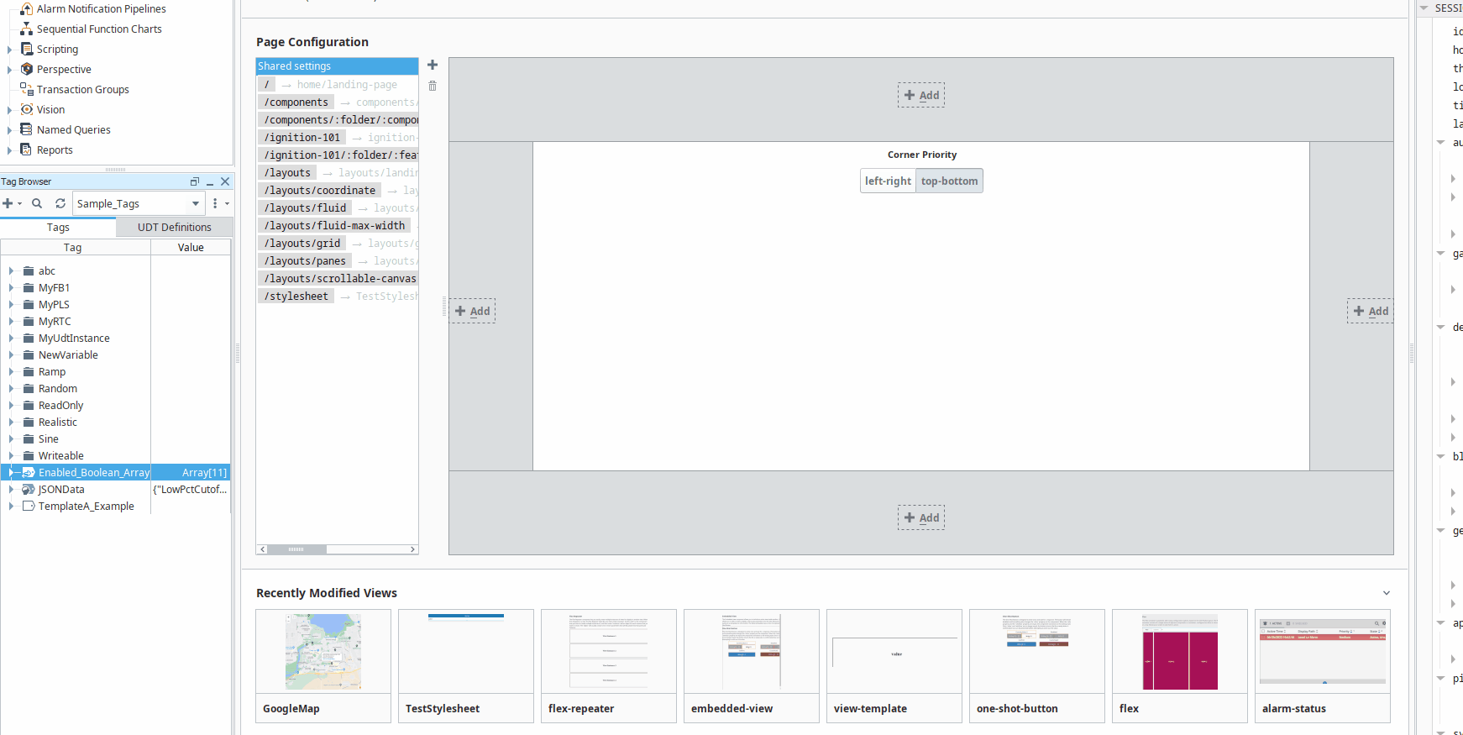Open the flex view thumbnail
The height and width of the screenshot is (735, 1463).
click(x=1180, y=666)
